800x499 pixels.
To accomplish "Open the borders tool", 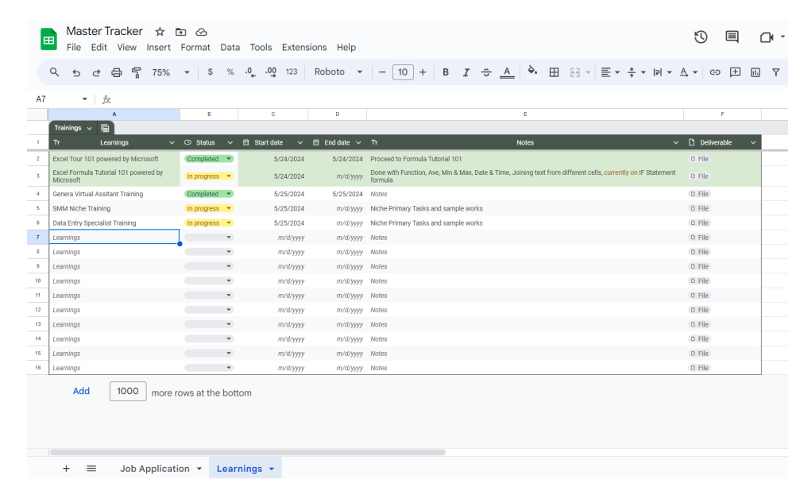I will tap(554, 72).
